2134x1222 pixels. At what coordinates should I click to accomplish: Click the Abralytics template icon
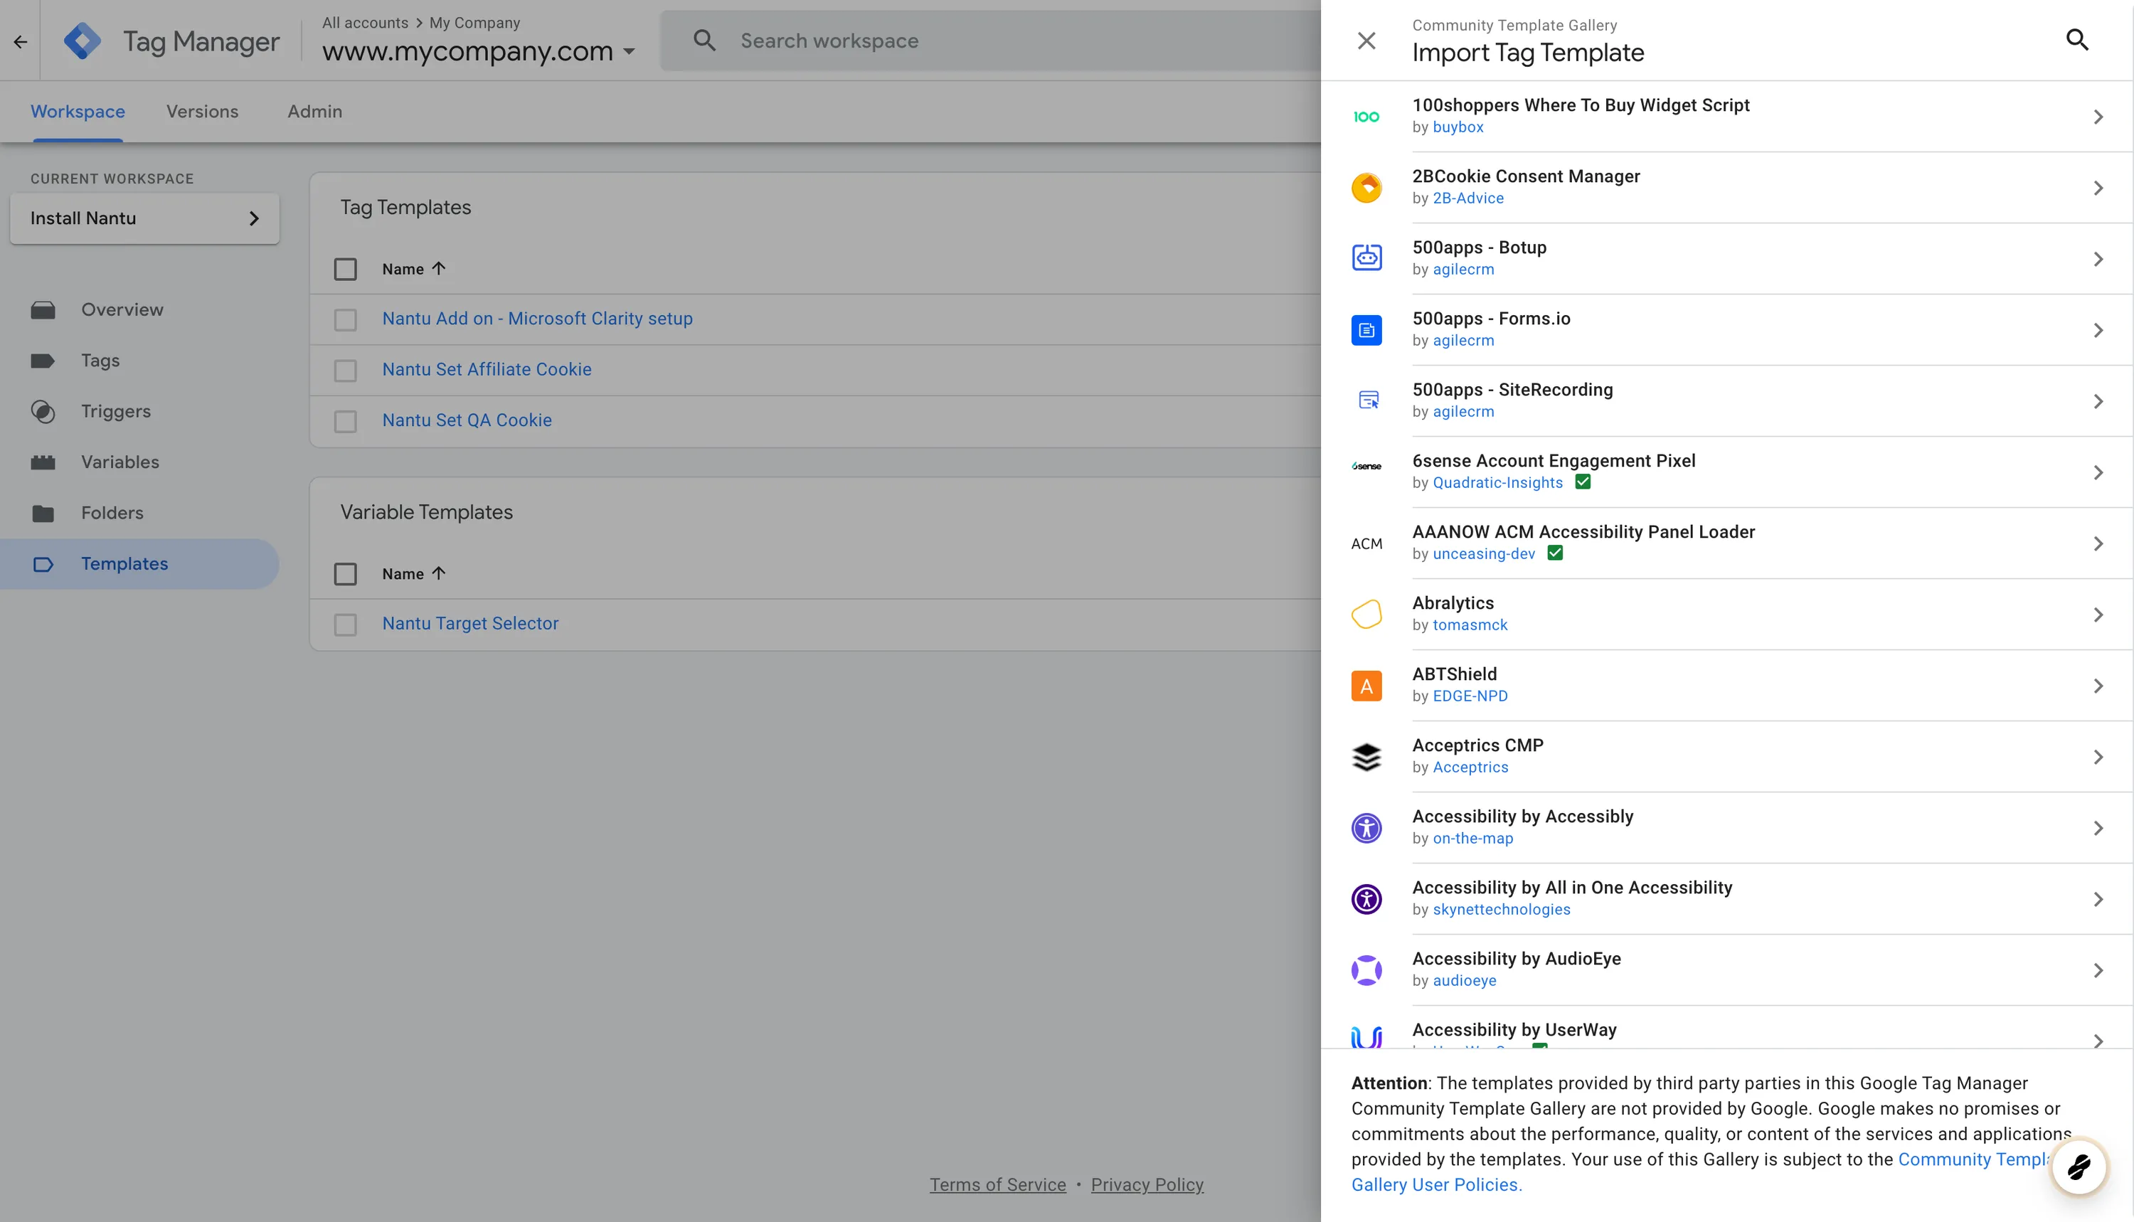click(1366, 615)
